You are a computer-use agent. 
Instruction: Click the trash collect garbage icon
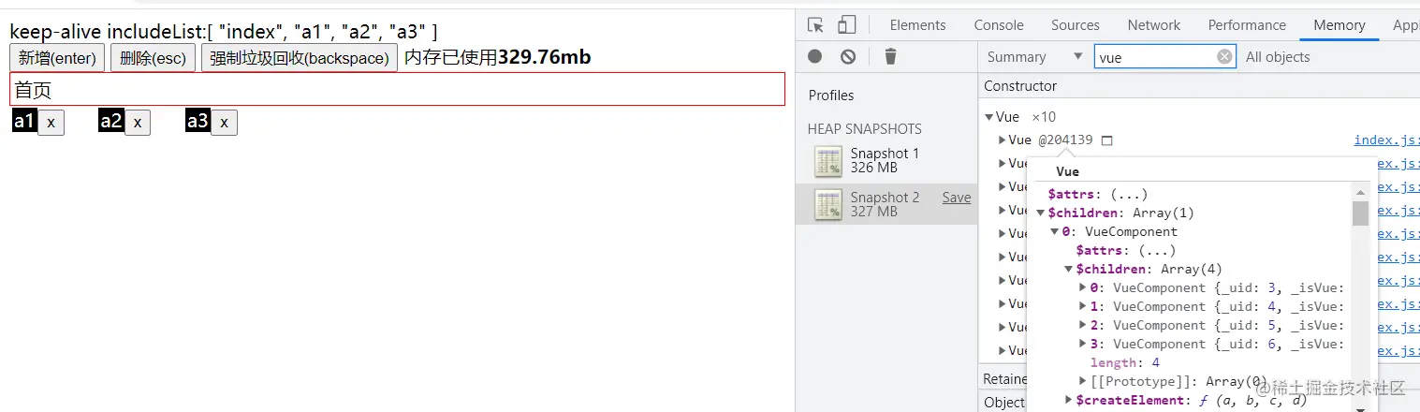(x=890, y=57)
